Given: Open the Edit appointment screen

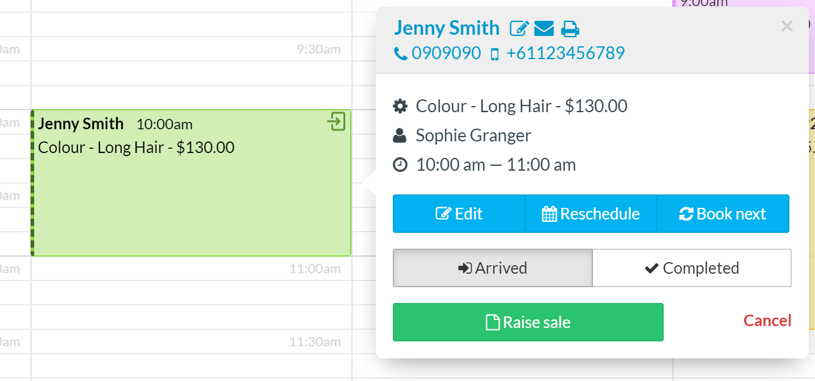Looking at the screenshot, I should pyautogui.click(x=459, y=213).
